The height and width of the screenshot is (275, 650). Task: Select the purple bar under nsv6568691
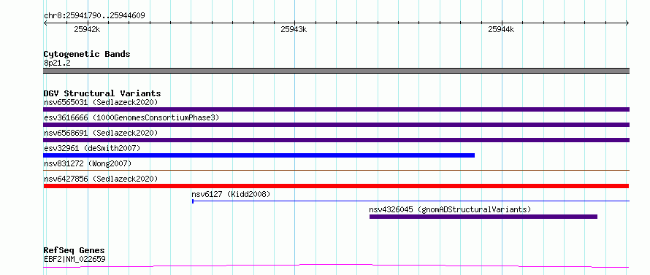336,140
